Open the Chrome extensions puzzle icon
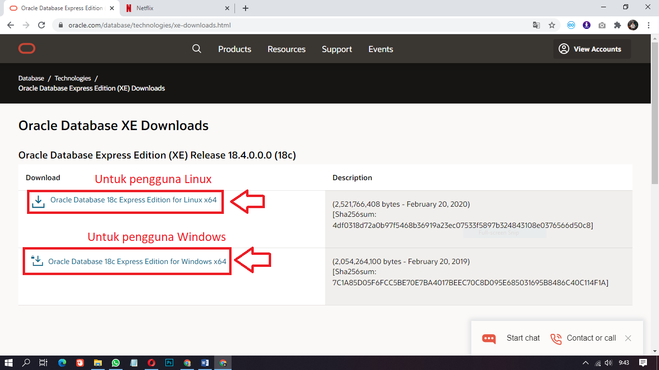This screenshot has height=370, width=659. [x=618, y=25]
